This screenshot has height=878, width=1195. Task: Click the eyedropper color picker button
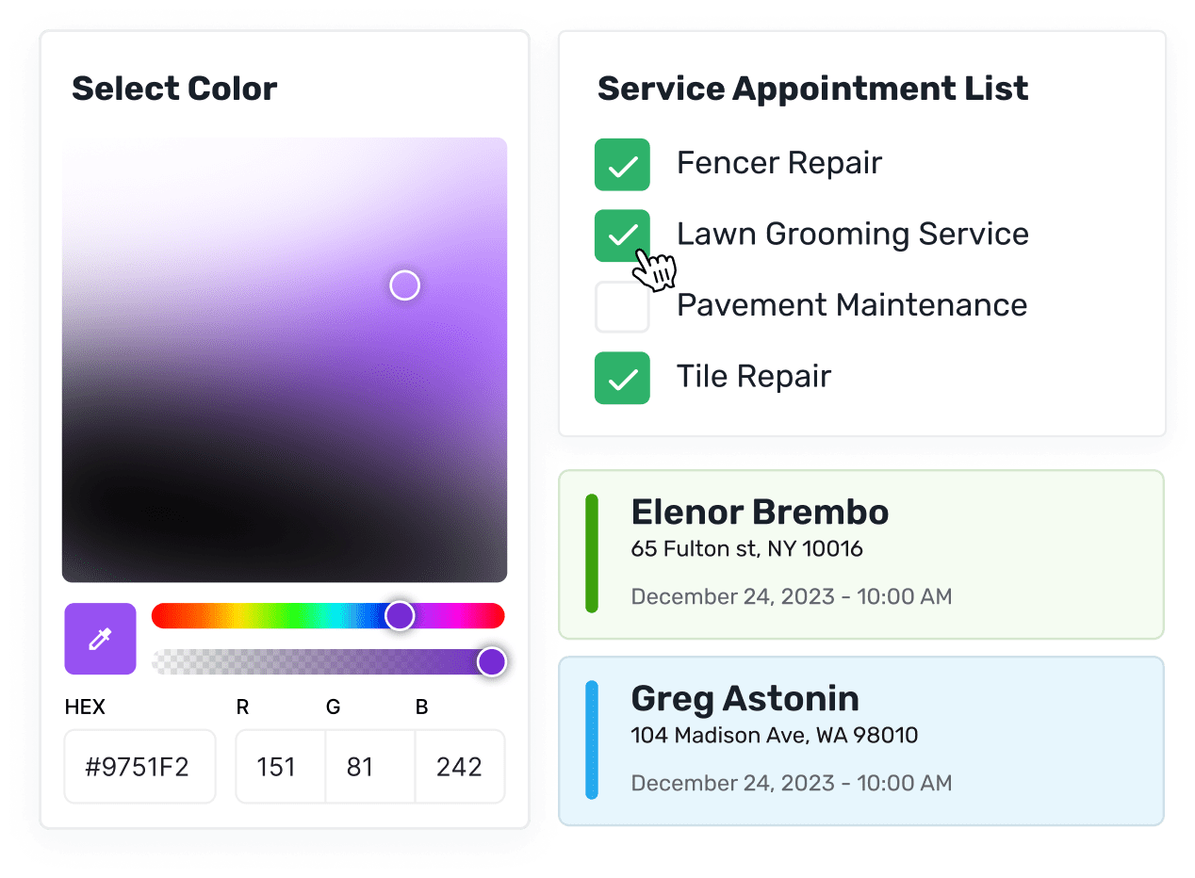[x=100, y=639]
